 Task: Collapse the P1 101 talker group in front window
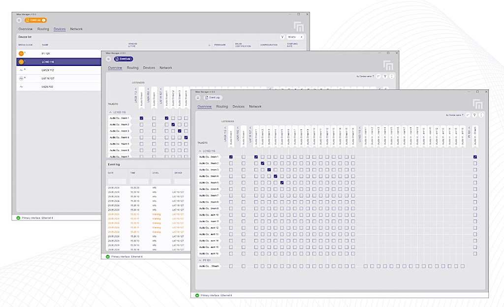(x=200, y=260)
